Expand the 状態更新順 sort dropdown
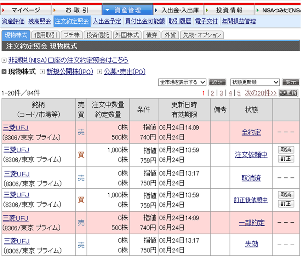The width and height of the screenshot is (303, 257). (255, 82)
